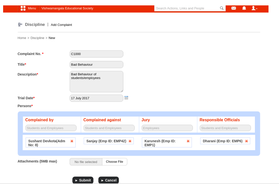279x184 pixels.
Task: Expand the user profile dropdown
Action: (254, 8)
